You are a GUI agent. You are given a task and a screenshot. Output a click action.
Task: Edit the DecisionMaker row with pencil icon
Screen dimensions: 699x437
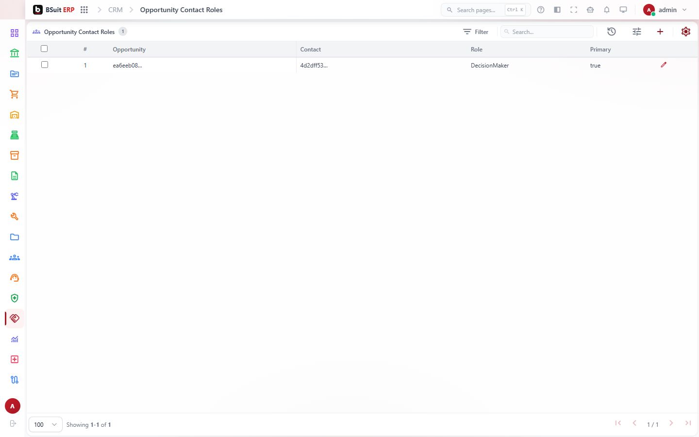click(x=664, y=65)
